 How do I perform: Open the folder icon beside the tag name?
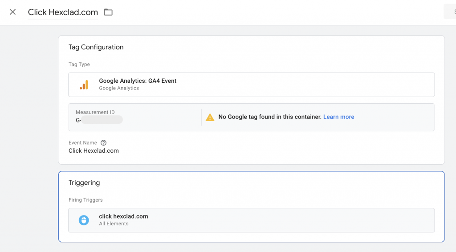point(108,12)
